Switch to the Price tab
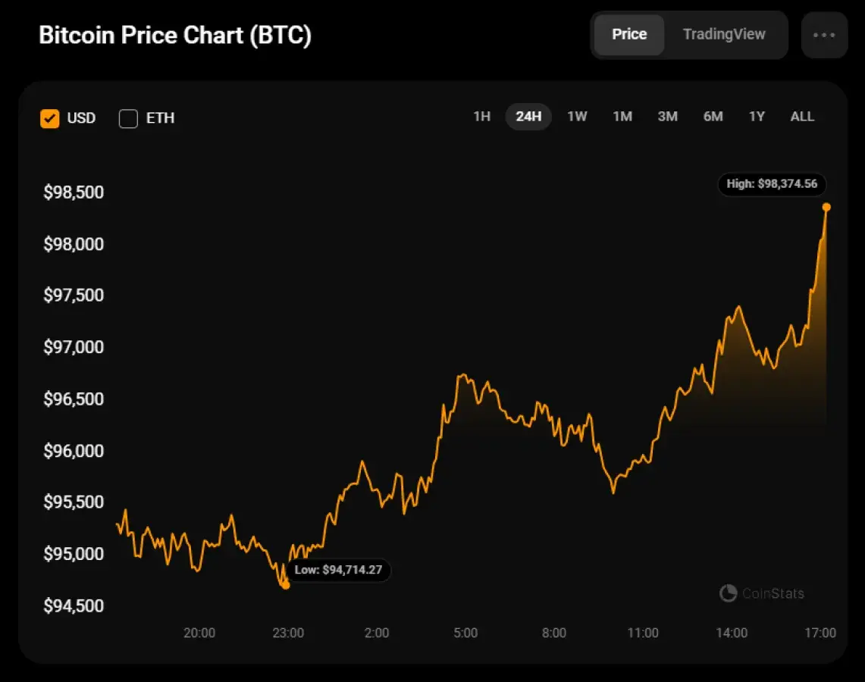This screenshot has width=865, height=682. (628, 34)
